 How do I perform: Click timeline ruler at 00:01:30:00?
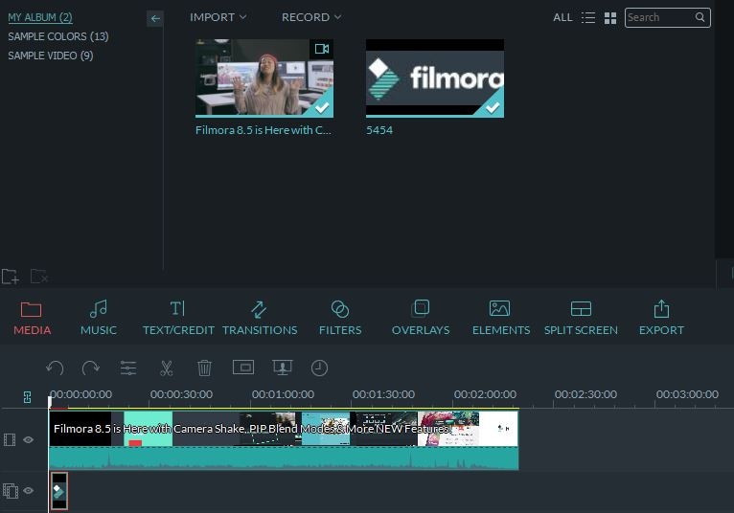coord(384,394)
